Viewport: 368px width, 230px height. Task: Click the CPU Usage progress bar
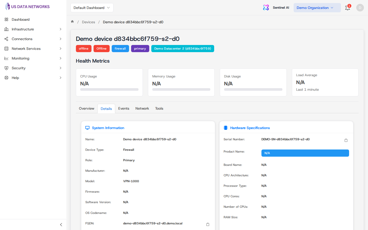[x=109, y=89]
